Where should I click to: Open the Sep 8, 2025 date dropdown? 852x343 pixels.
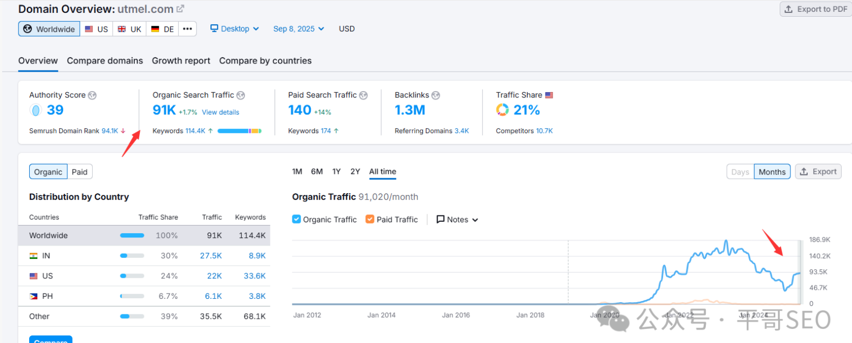298,29
